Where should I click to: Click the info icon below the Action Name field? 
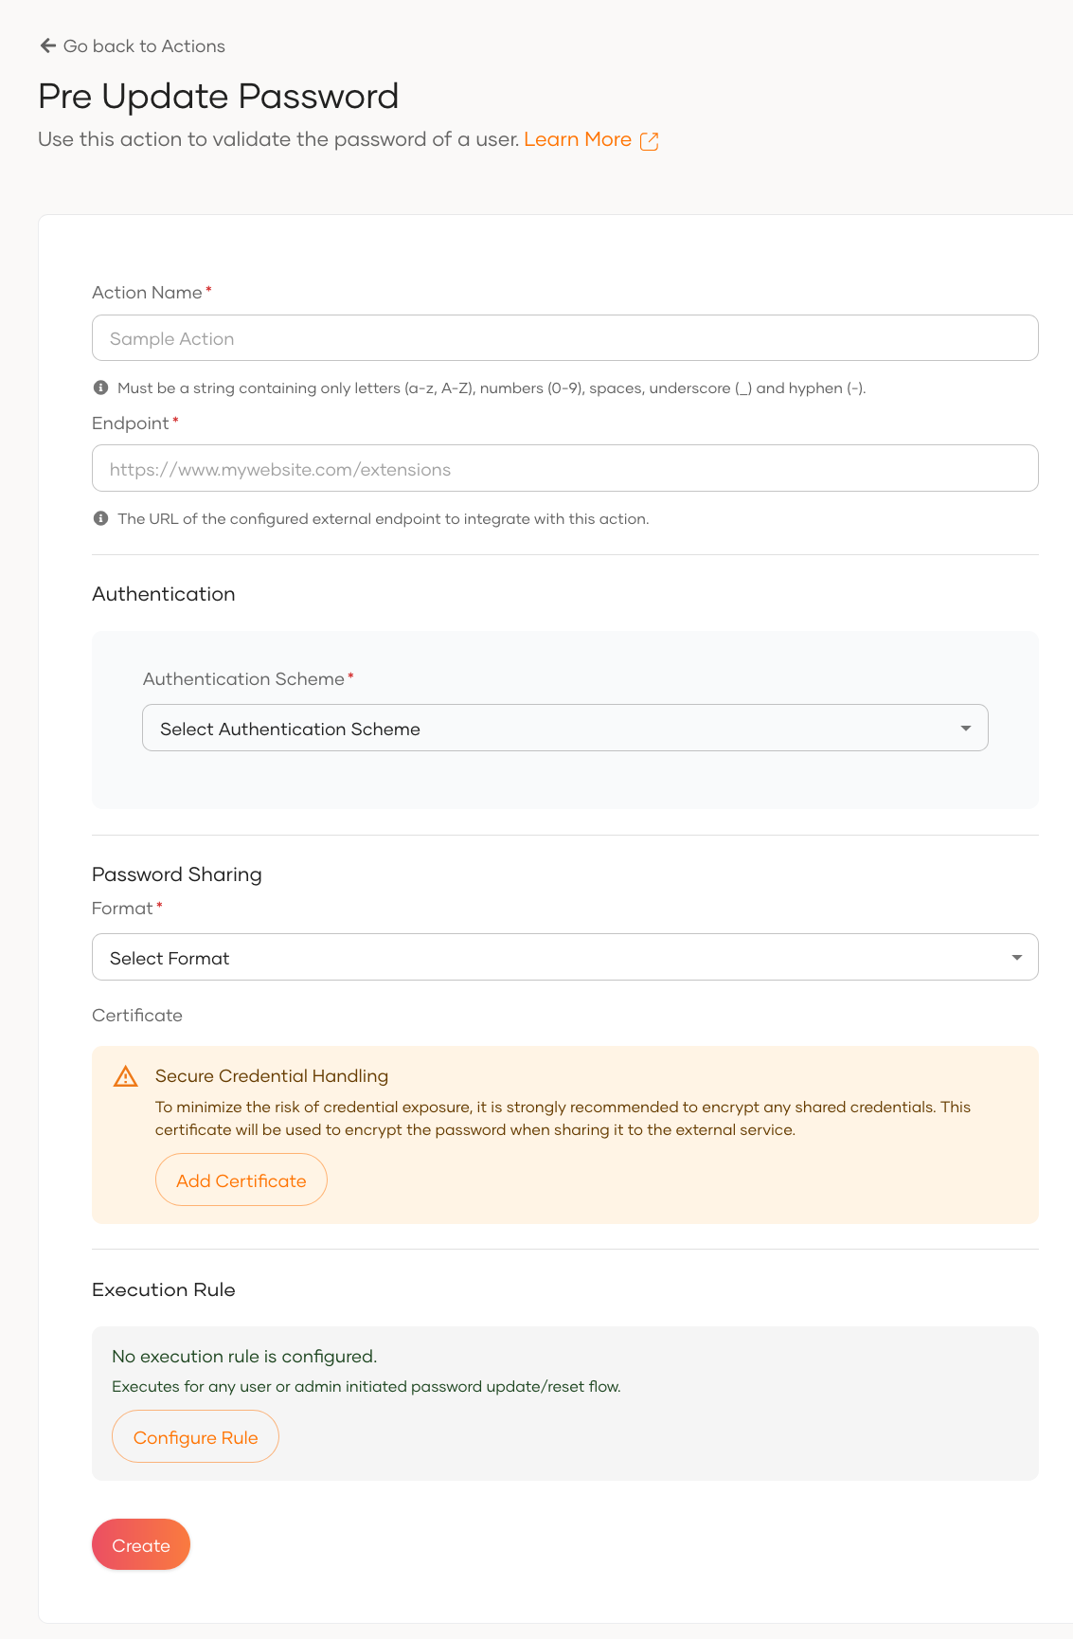pos(99,387)
